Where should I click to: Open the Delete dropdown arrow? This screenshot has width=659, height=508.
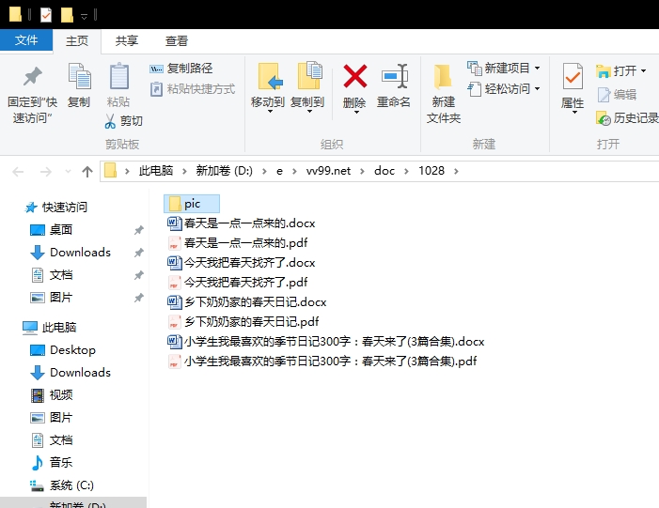tap(356, 112)
